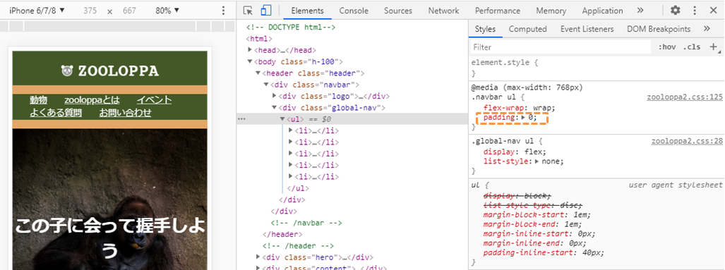
Task: Open the Performance tab
Action: [x=498, y=11]
